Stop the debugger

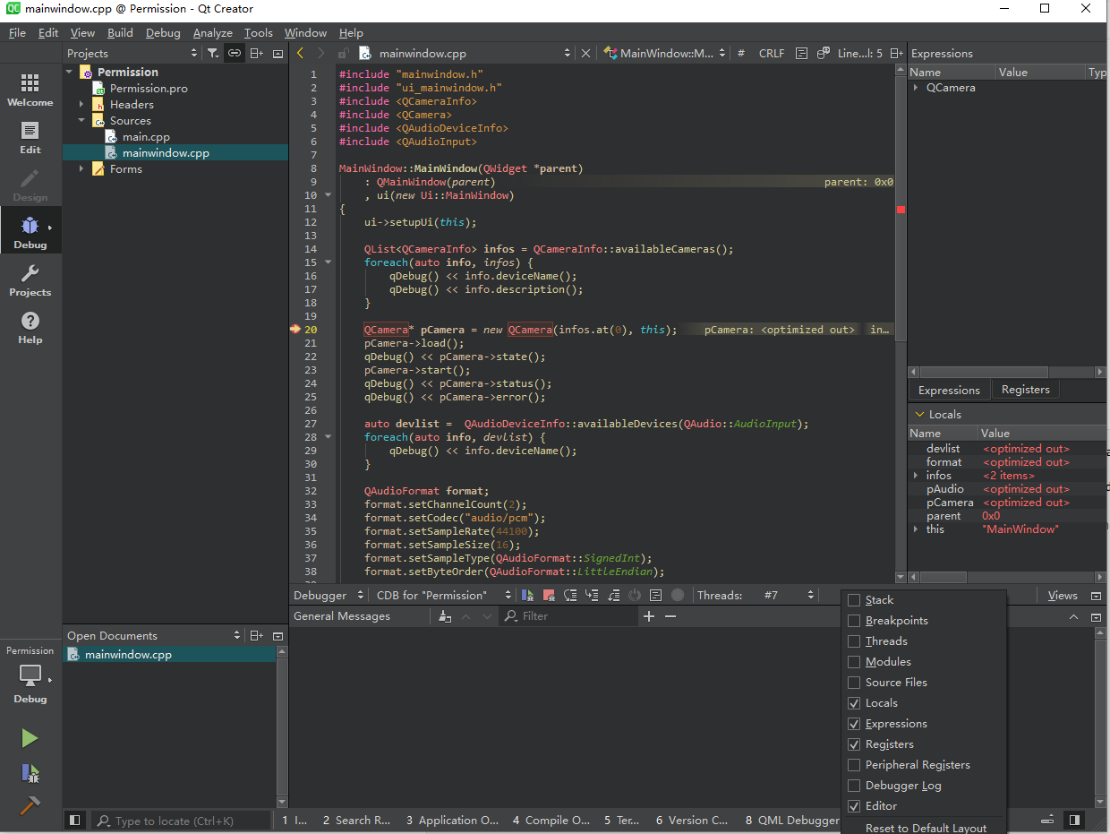pos(549,595)
